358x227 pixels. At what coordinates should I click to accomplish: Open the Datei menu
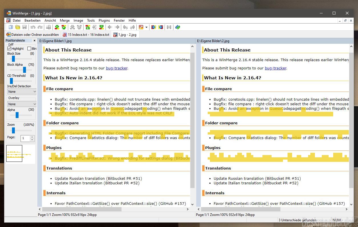coord(17,20)
